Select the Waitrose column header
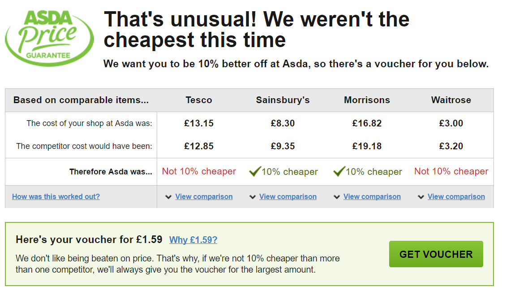This screenshot has width=506, height=291. 451,100
